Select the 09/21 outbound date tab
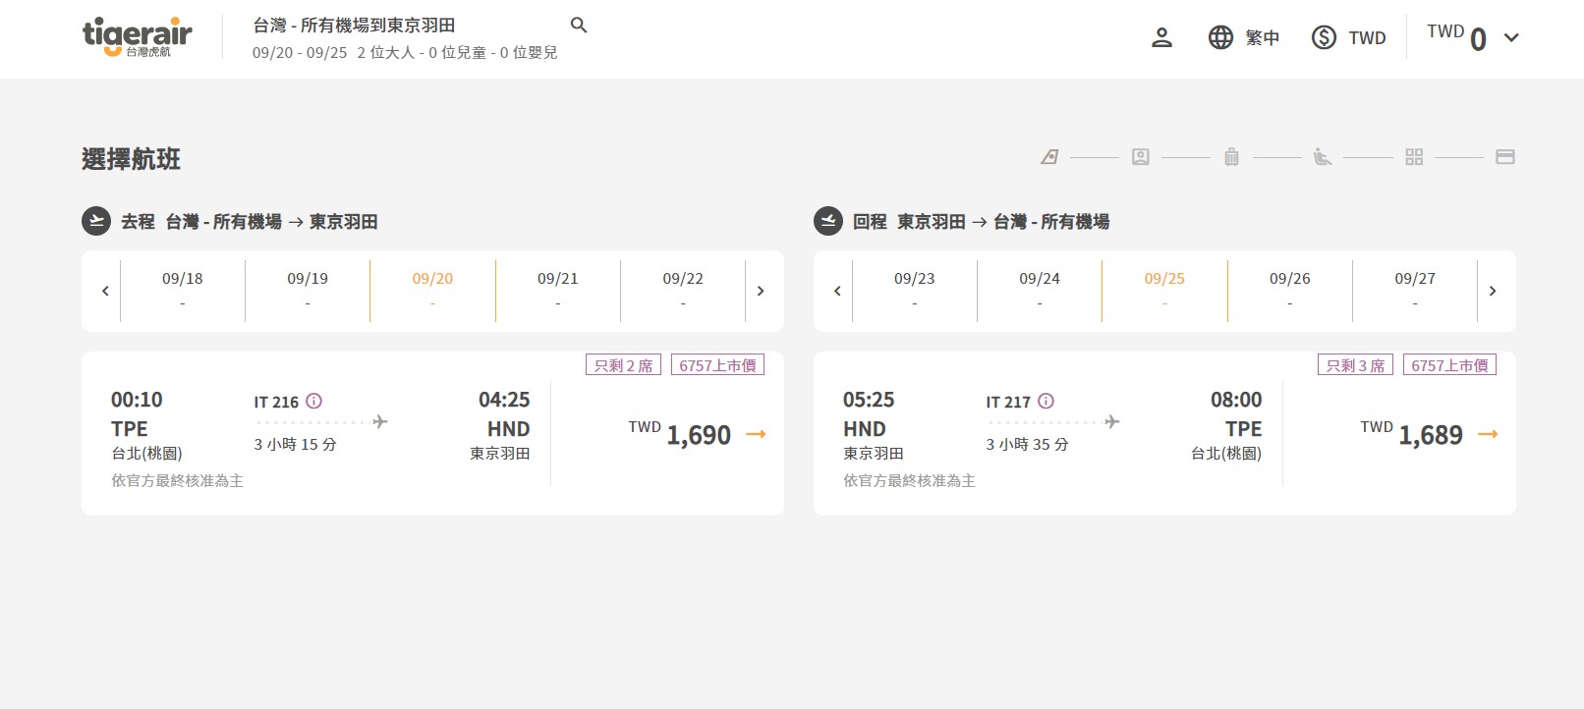This screenshot has height=709, width=1584. (x=557, y=290)
